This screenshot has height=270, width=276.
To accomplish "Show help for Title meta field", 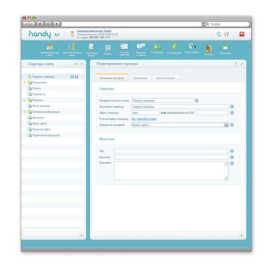I will pos(232,151).
